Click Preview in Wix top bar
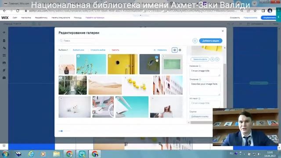The image size is (281, 158). 250,18
